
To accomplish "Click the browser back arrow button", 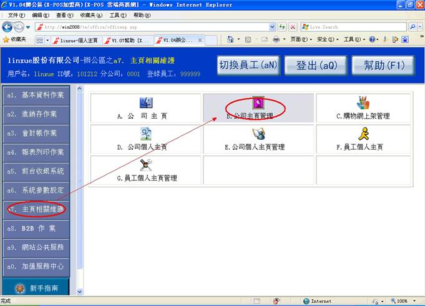I will tap(8, 27).
